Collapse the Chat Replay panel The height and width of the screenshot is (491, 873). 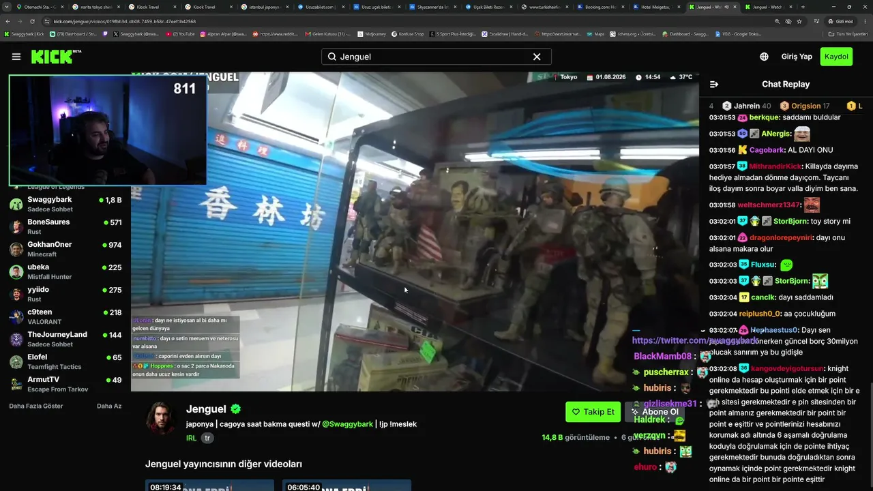714,85
